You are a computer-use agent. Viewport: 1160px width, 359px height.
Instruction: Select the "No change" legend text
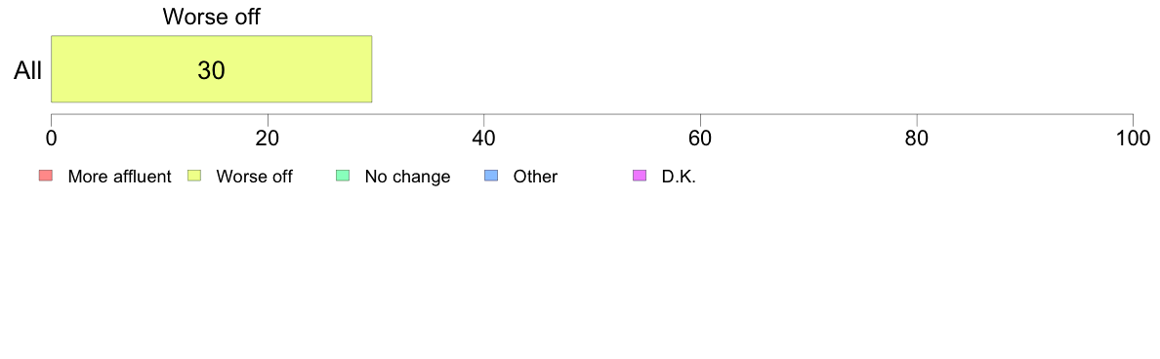[407, 177]
